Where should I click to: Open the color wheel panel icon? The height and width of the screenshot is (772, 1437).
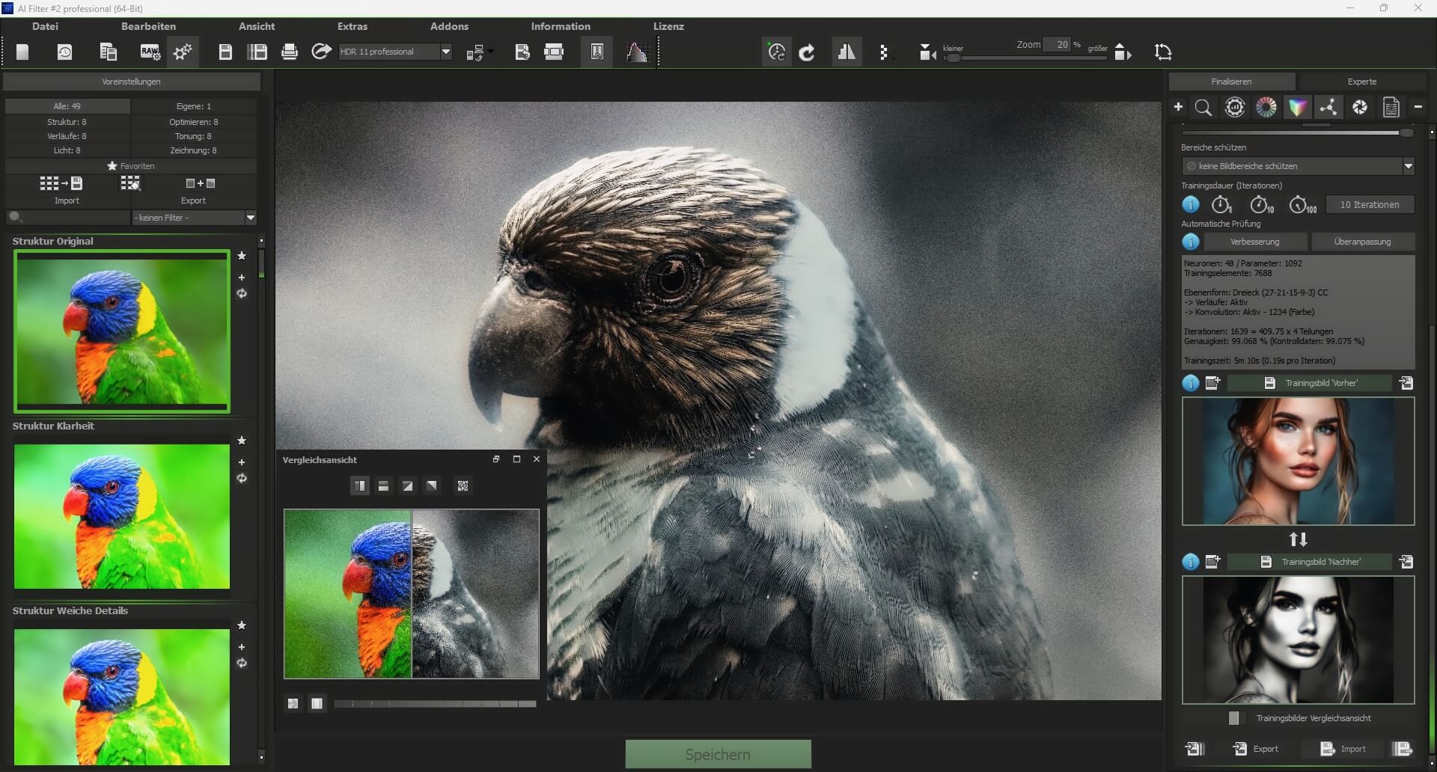[1266, 108]
